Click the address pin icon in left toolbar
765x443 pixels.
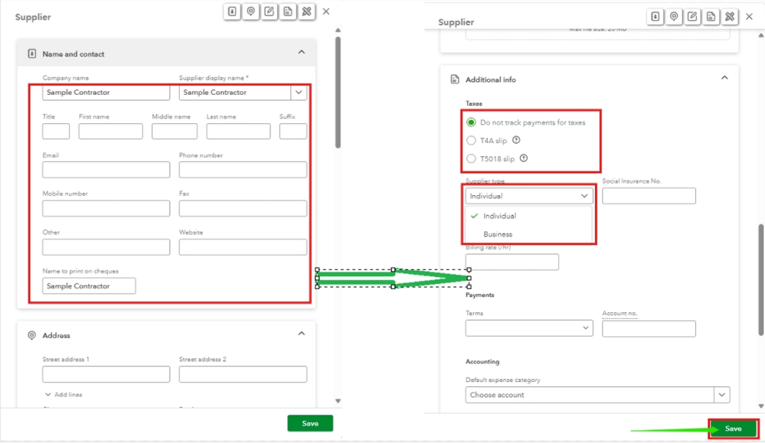[250, 11]
